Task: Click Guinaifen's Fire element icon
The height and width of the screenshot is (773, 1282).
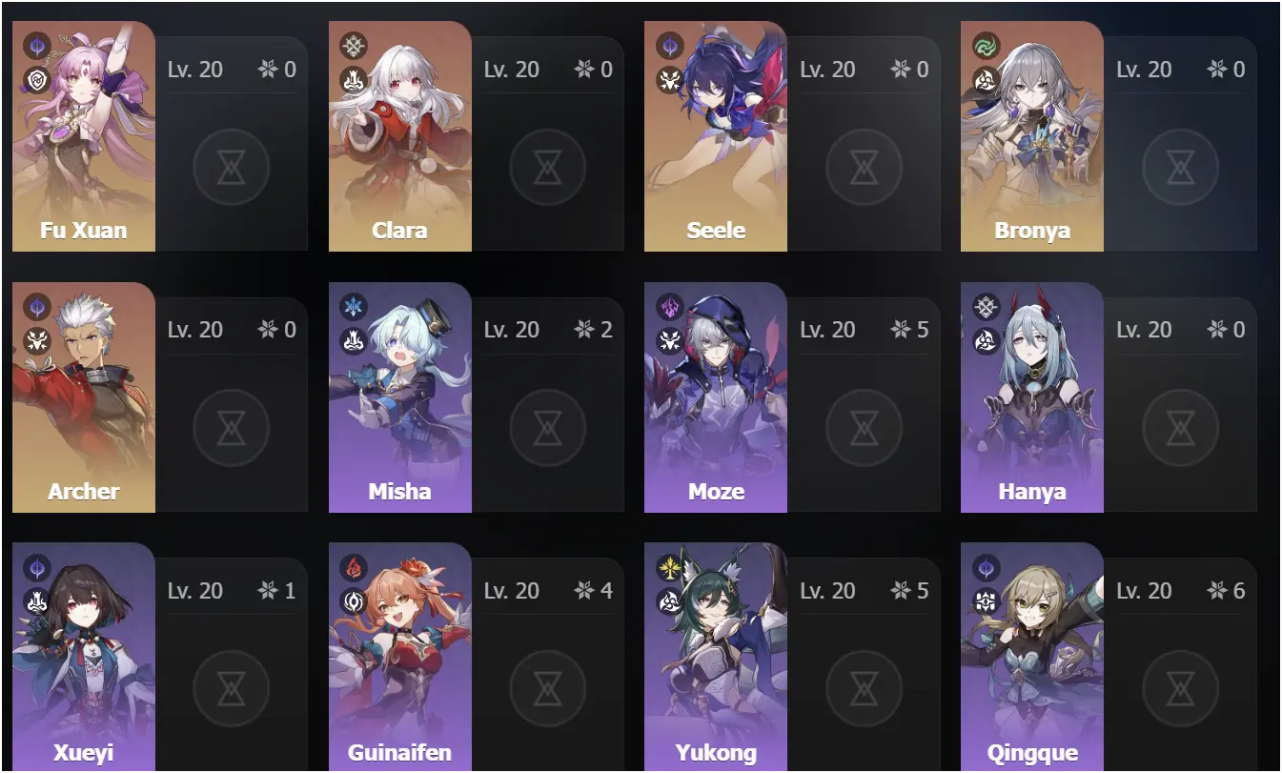Action: point(354,567)
